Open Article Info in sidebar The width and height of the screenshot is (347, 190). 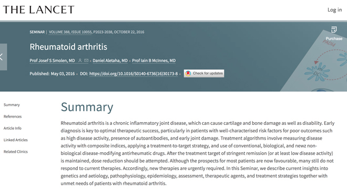pos(13,128)
